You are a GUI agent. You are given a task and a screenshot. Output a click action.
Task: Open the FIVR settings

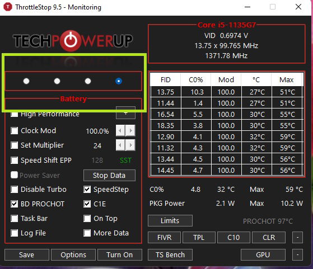coord(164,237)
